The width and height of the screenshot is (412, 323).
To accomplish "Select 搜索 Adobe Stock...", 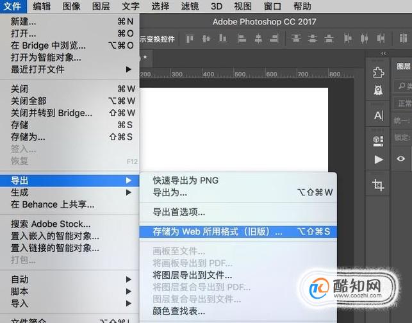I will 70,224.
